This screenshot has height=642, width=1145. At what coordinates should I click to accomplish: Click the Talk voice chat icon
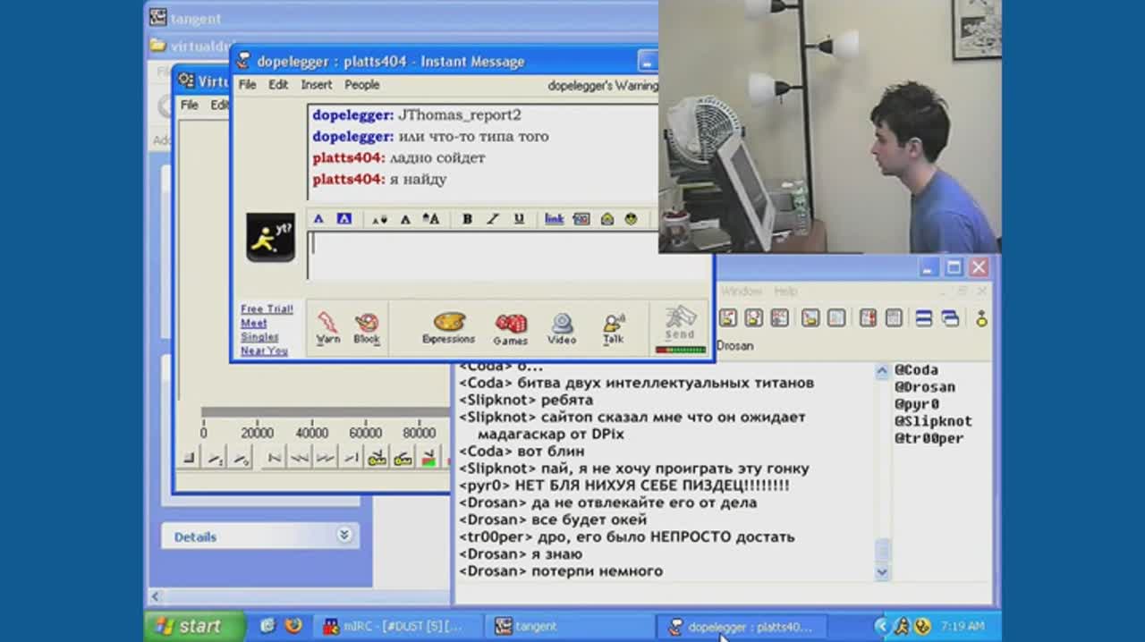(613, 327)
